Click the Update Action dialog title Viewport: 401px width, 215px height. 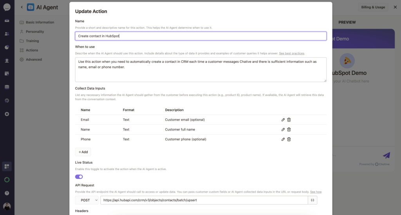[91, 11]
